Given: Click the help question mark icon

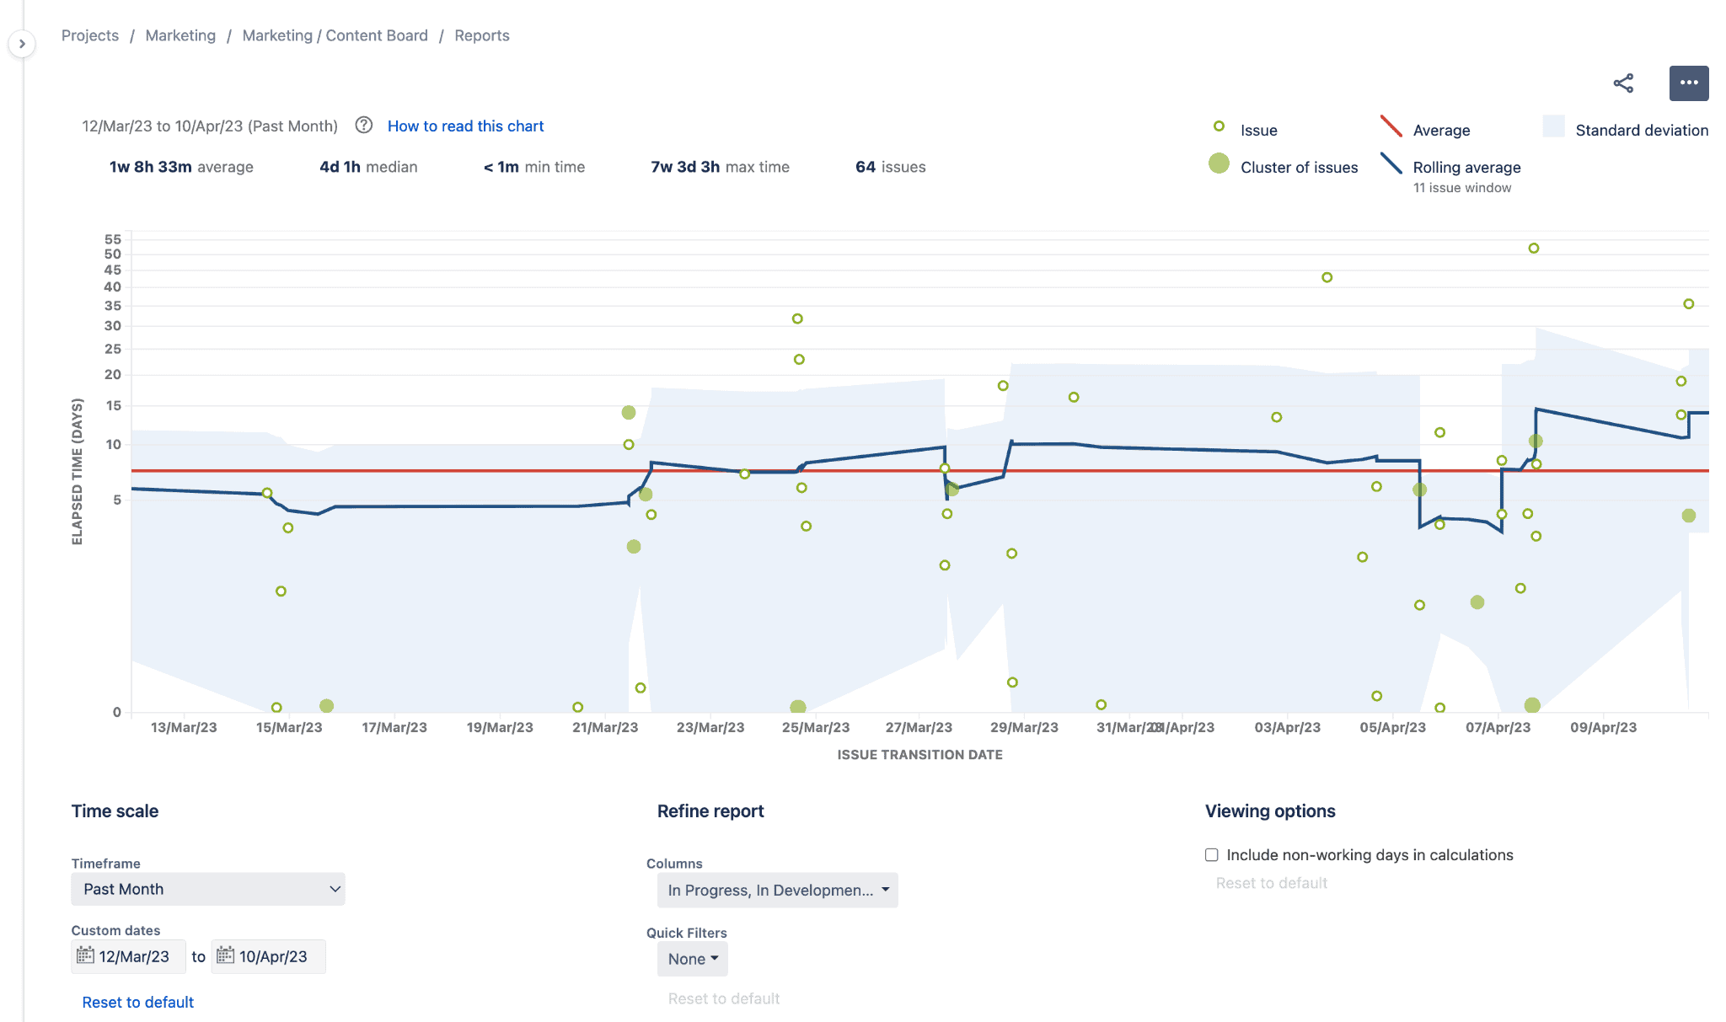Looking at the screenshot, I should coord(363,125).
